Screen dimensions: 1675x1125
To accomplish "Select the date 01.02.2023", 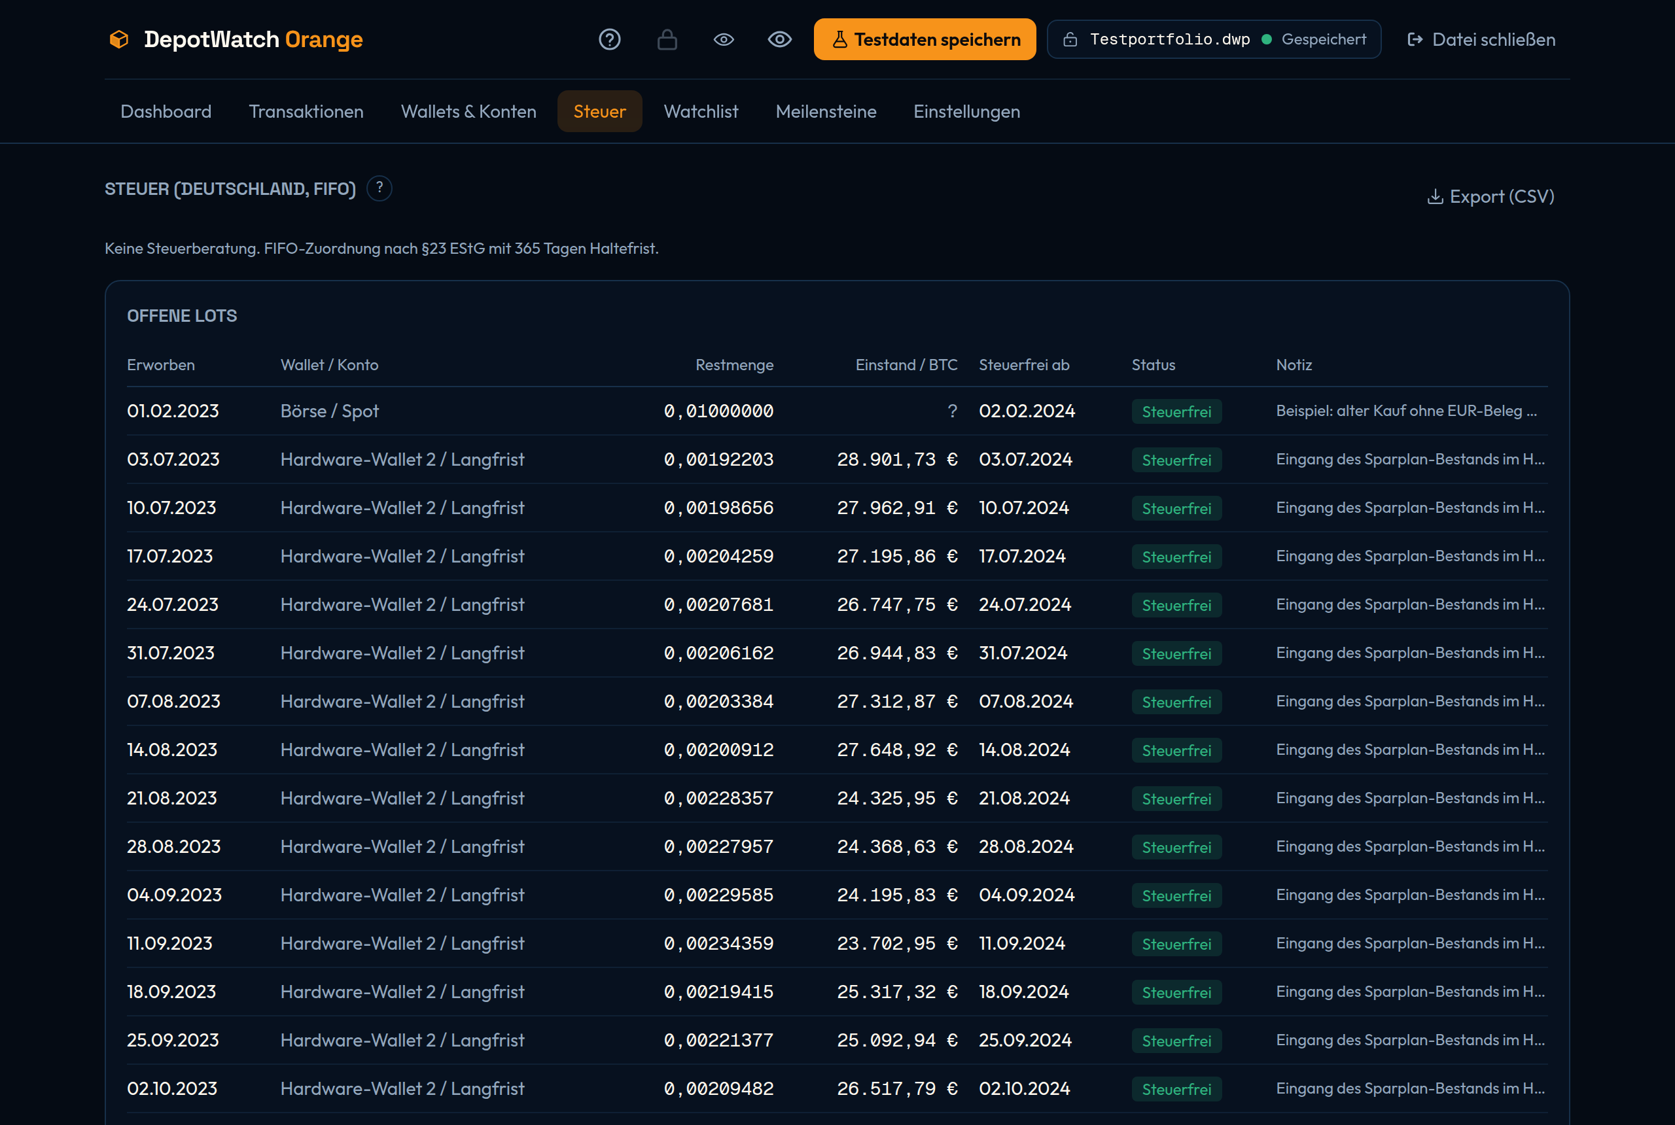I will pyautogui.click(x=173, y=411).
